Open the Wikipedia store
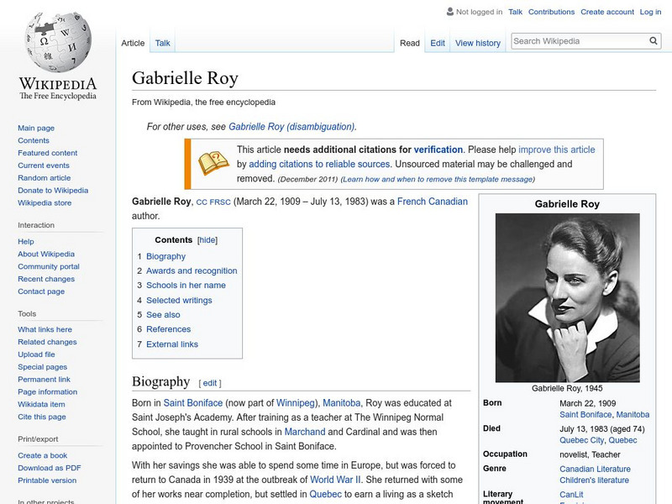Image resolution: width=672 pixels, height=504 pixels. (45, 202)
